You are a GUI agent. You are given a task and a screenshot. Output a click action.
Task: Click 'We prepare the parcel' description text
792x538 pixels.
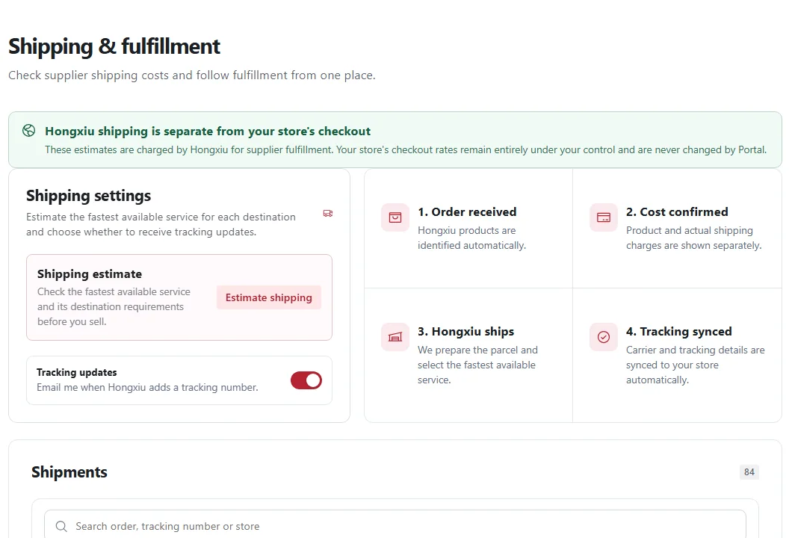pyautogui.click(x=477, y=365)
